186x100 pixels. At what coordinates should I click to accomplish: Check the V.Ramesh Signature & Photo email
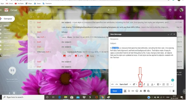click(x=31, y=52)
